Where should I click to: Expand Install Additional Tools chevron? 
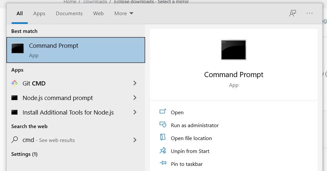click(x=135, y=112)
